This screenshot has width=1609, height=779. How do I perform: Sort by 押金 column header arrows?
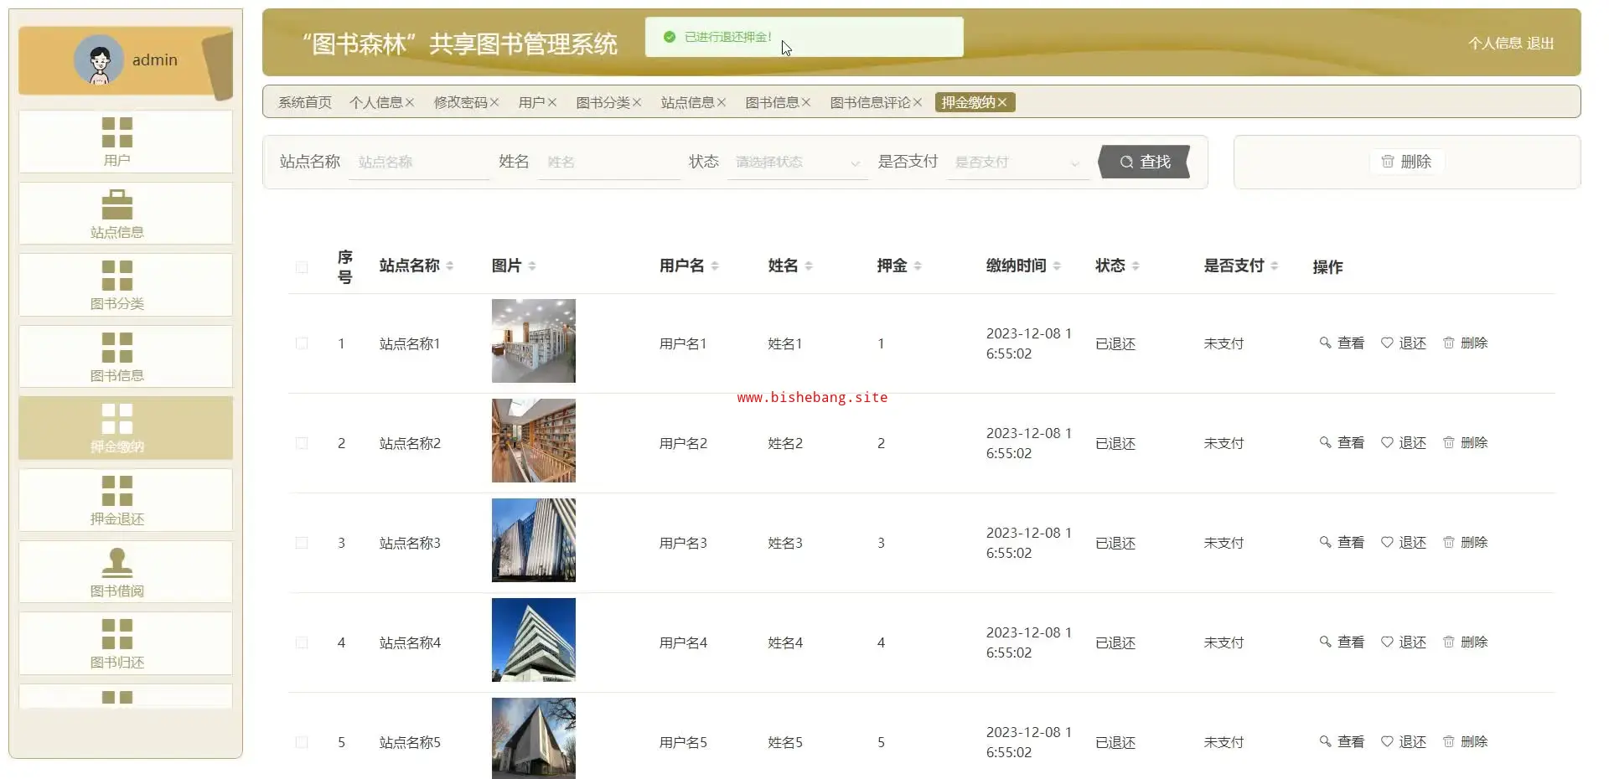pyautogui.click(x=918, y=266)
